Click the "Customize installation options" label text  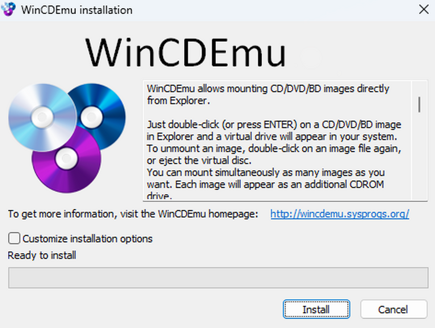(87, 239)
